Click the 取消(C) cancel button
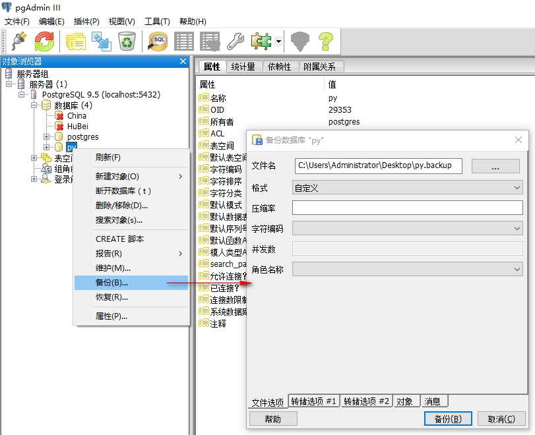This screenshot has width=535, height=435. point(501,419)
